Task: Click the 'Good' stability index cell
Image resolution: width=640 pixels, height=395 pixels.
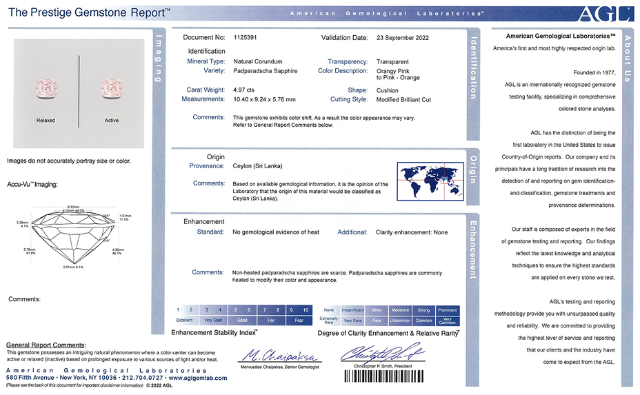Action: (243, 321)
